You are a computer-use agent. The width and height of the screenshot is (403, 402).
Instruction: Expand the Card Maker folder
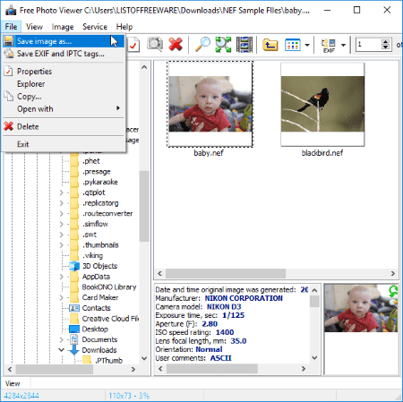pos(62,298)
